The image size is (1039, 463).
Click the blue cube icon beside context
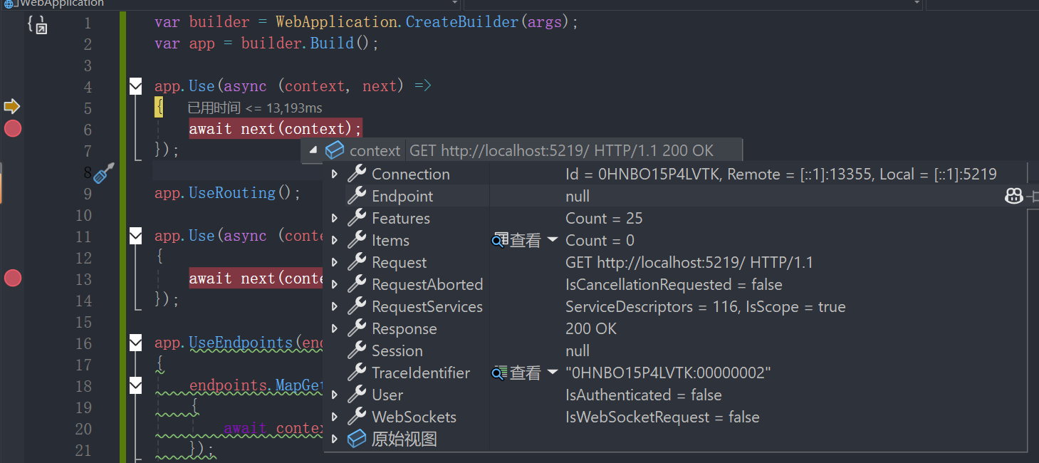(335, 151)
